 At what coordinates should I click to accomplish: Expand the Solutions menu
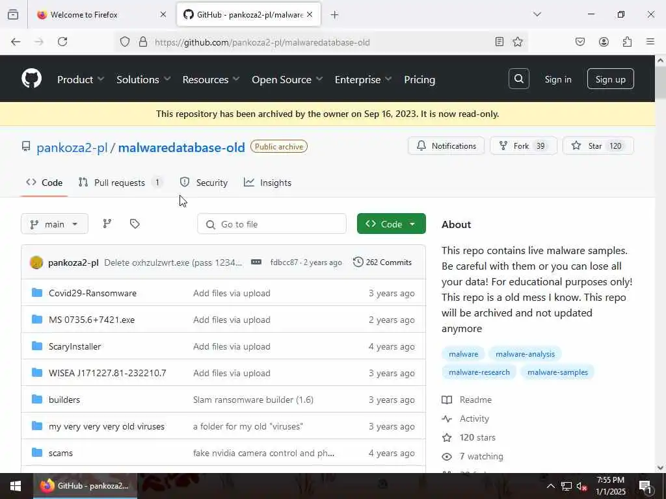tap(144, 79)
